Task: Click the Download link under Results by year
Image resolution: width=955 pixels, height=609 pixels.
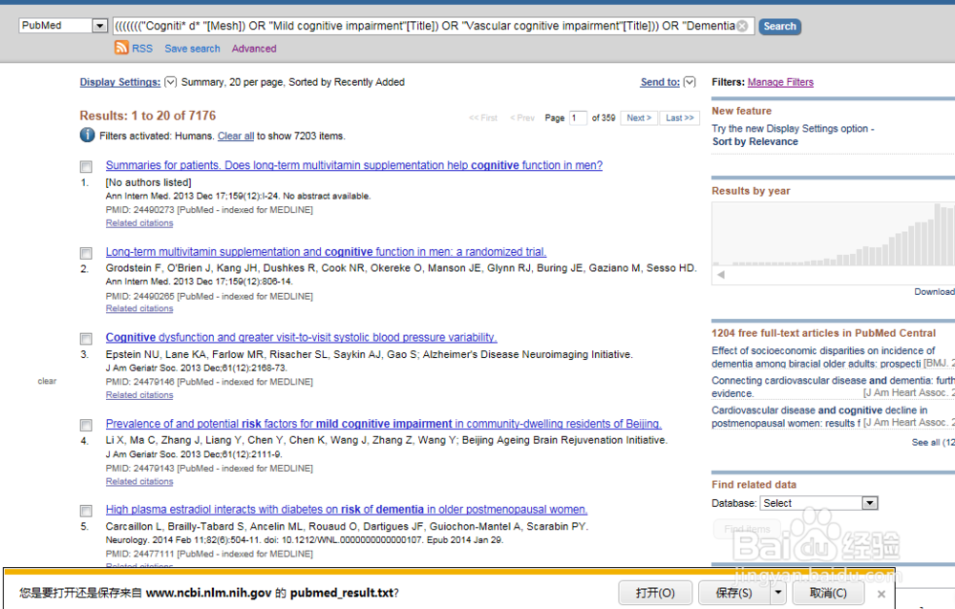Action: [x=934, y=292]
